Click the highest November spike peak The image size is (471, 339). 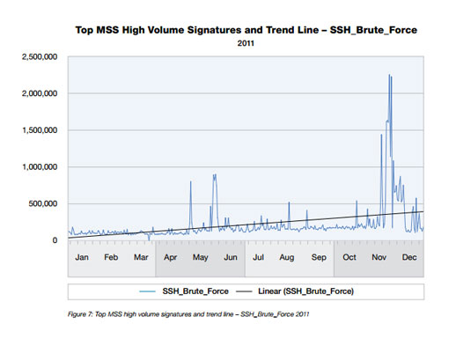coord(389,75)
